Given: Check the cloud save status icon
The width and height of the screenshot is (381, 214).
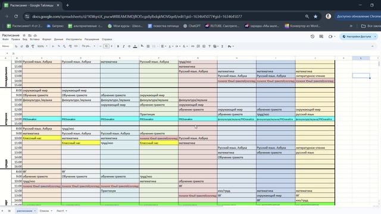Looking at the screenshot, I should [35, 36].
